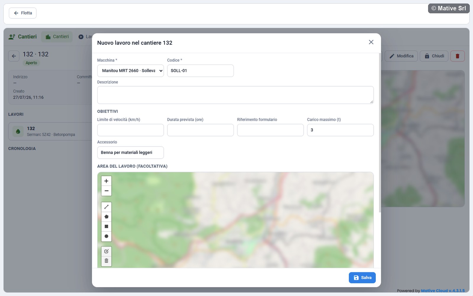Click the Sermarc 5Z42 · Betonpompa text

point(51,135)
